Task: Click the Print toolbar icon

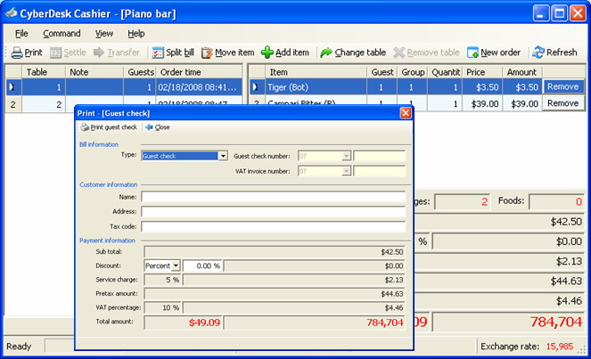Action: coord(17,53)
